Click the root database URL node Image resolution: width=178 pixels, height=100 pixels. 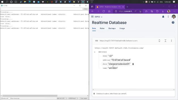pyautogui.click(x=119, y=48)
